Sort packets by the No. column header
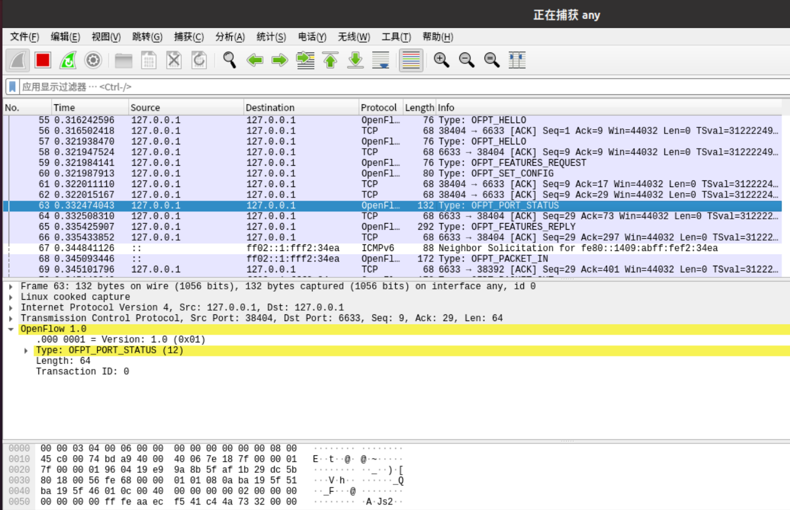The width and height of the screenshot is (790, 510). (x=27, y=107)
